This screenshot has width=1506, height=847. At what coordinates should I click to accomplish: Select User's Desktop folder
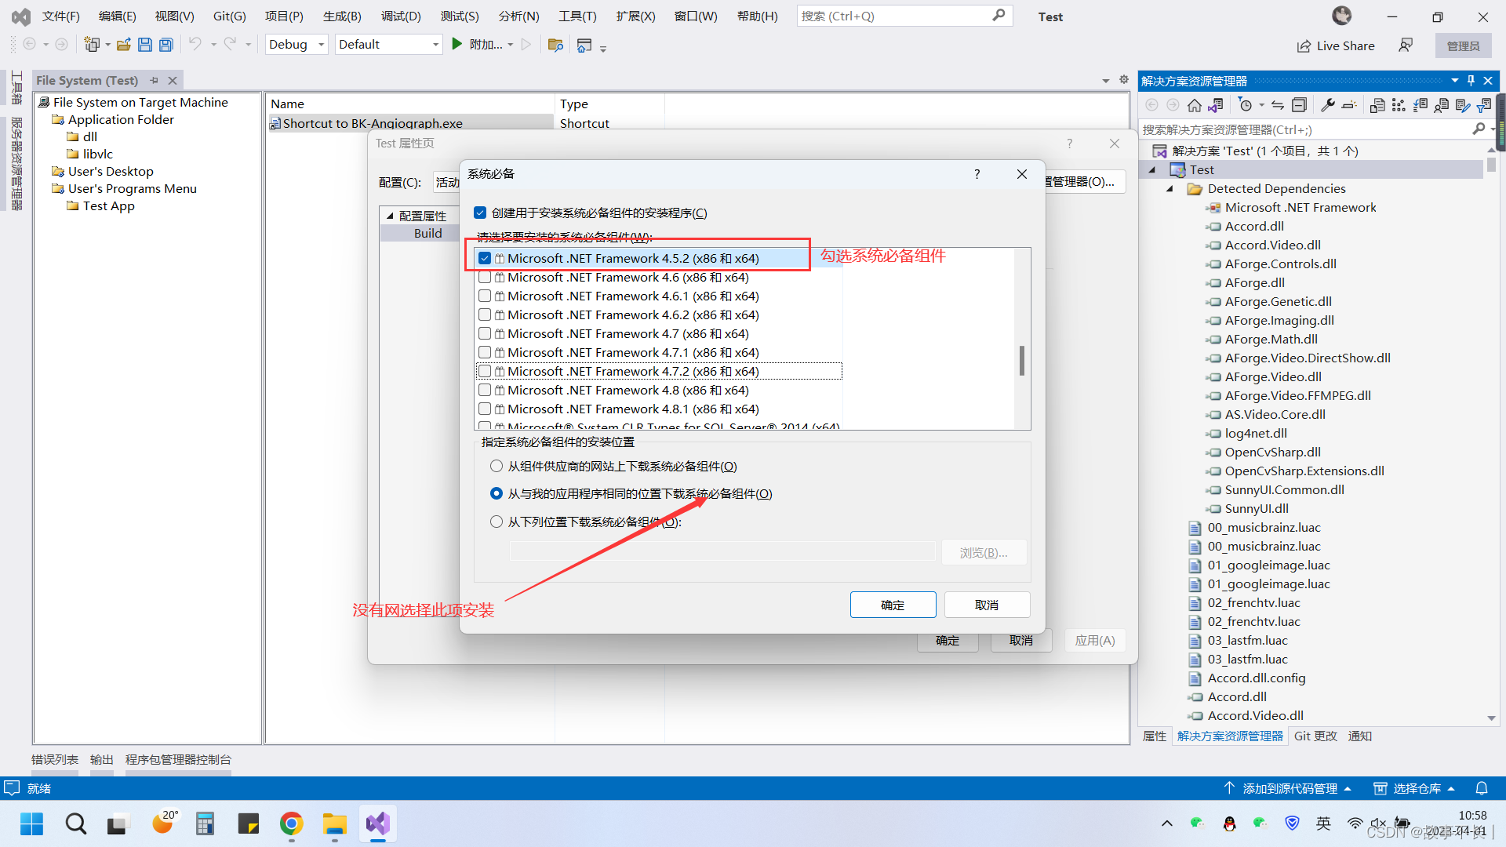pyautogui.click(x=111, y=171)
